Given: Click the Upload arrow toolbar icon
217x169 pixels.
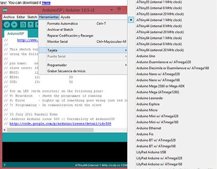Looking at the screenshot, I should [14, 25].
